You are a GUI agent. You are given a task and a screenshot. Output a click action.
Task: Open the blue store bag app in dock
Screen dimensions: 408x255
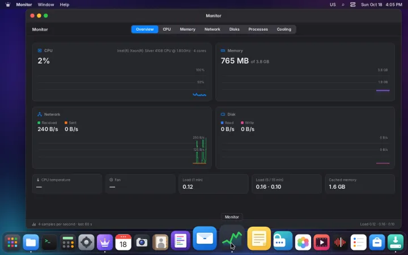pos(377,243)
